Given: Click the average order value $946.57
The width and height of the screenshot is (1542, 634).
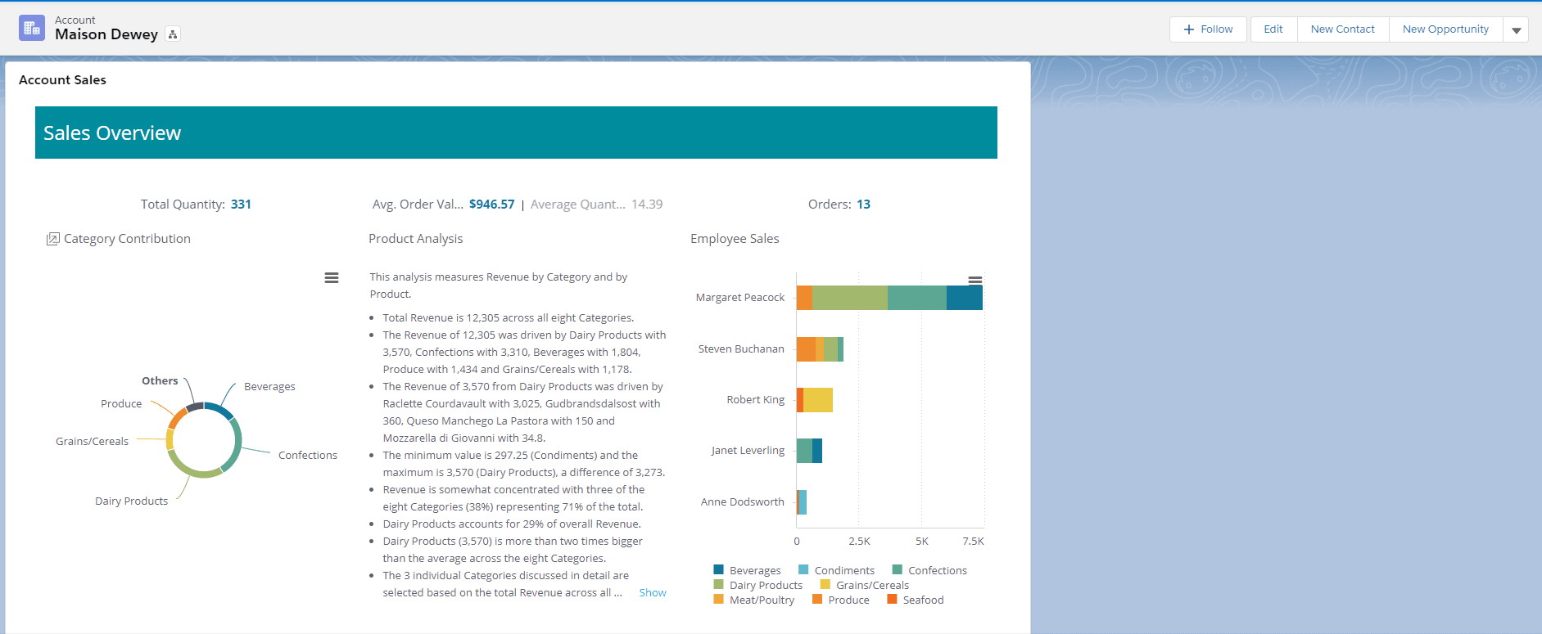Looking at the screenshot, I should pos(492,205).
